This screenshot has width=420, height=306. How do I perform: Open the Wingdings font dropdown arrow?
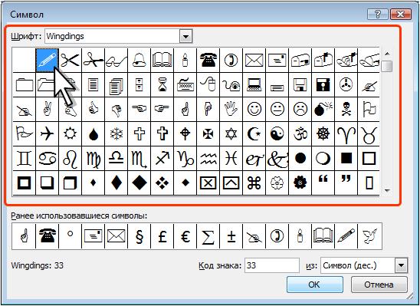(x=186, y=37)
